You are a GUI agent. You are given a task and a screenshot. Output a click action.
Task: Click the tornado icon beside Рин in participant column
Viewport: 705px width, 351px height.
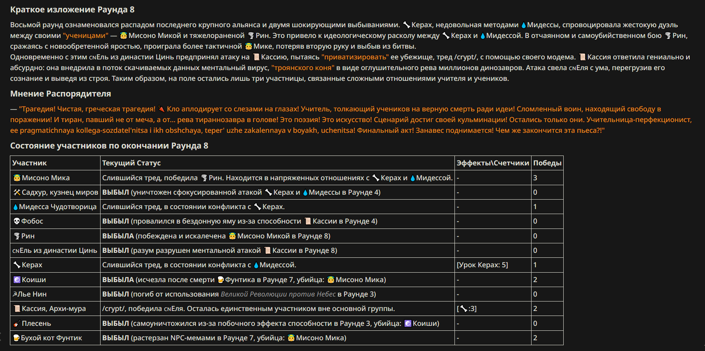pos(17,236)
